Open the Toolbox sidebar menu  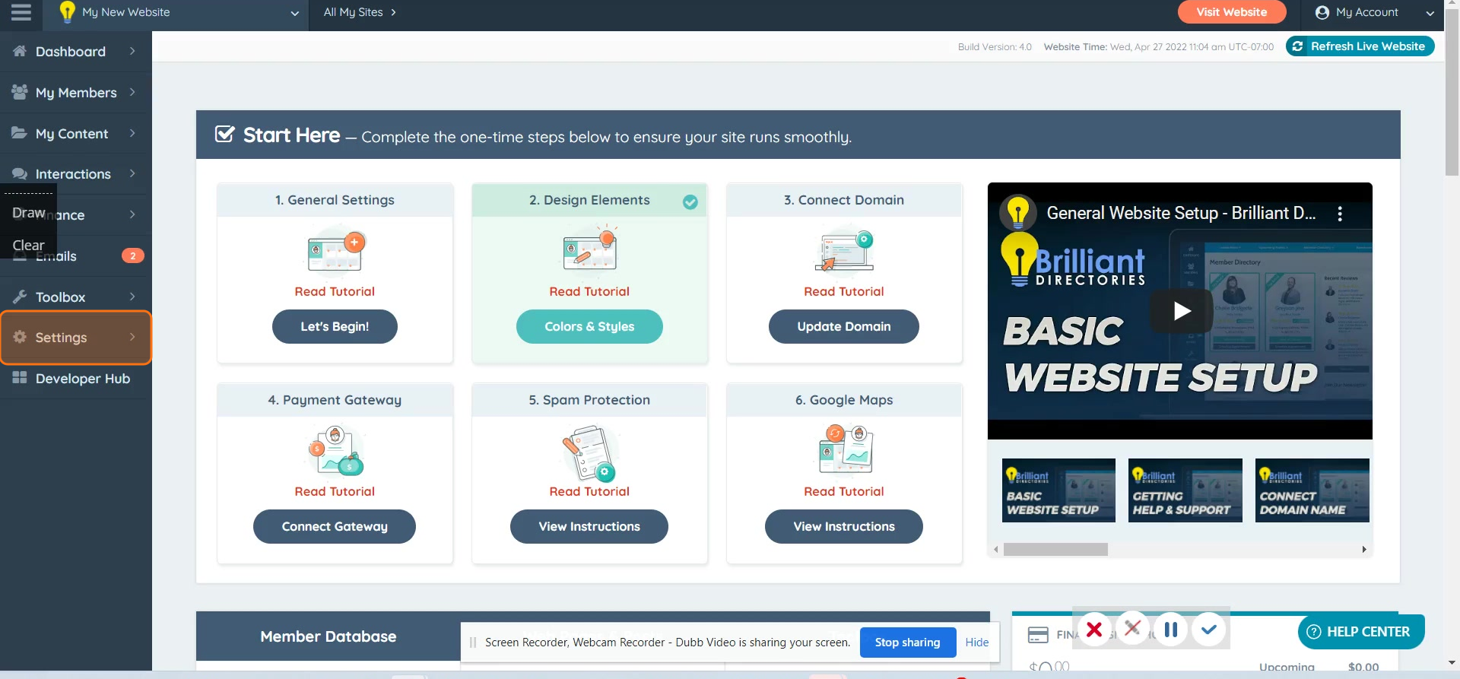click(x=76, y=297)
